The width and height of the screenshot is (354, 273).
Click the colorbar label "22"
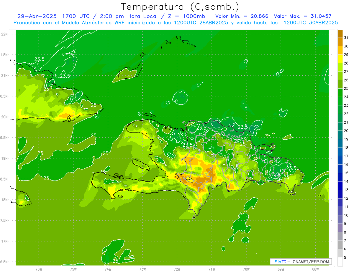346,114
